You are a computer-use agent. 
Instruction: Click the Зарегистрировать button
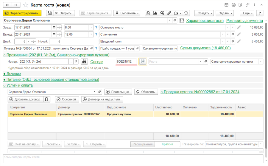click(x=22, y=13)
